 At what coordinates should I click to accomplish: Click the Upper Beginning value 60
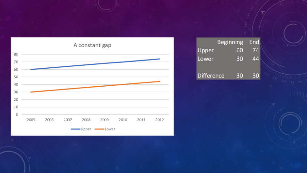[240, 50]
